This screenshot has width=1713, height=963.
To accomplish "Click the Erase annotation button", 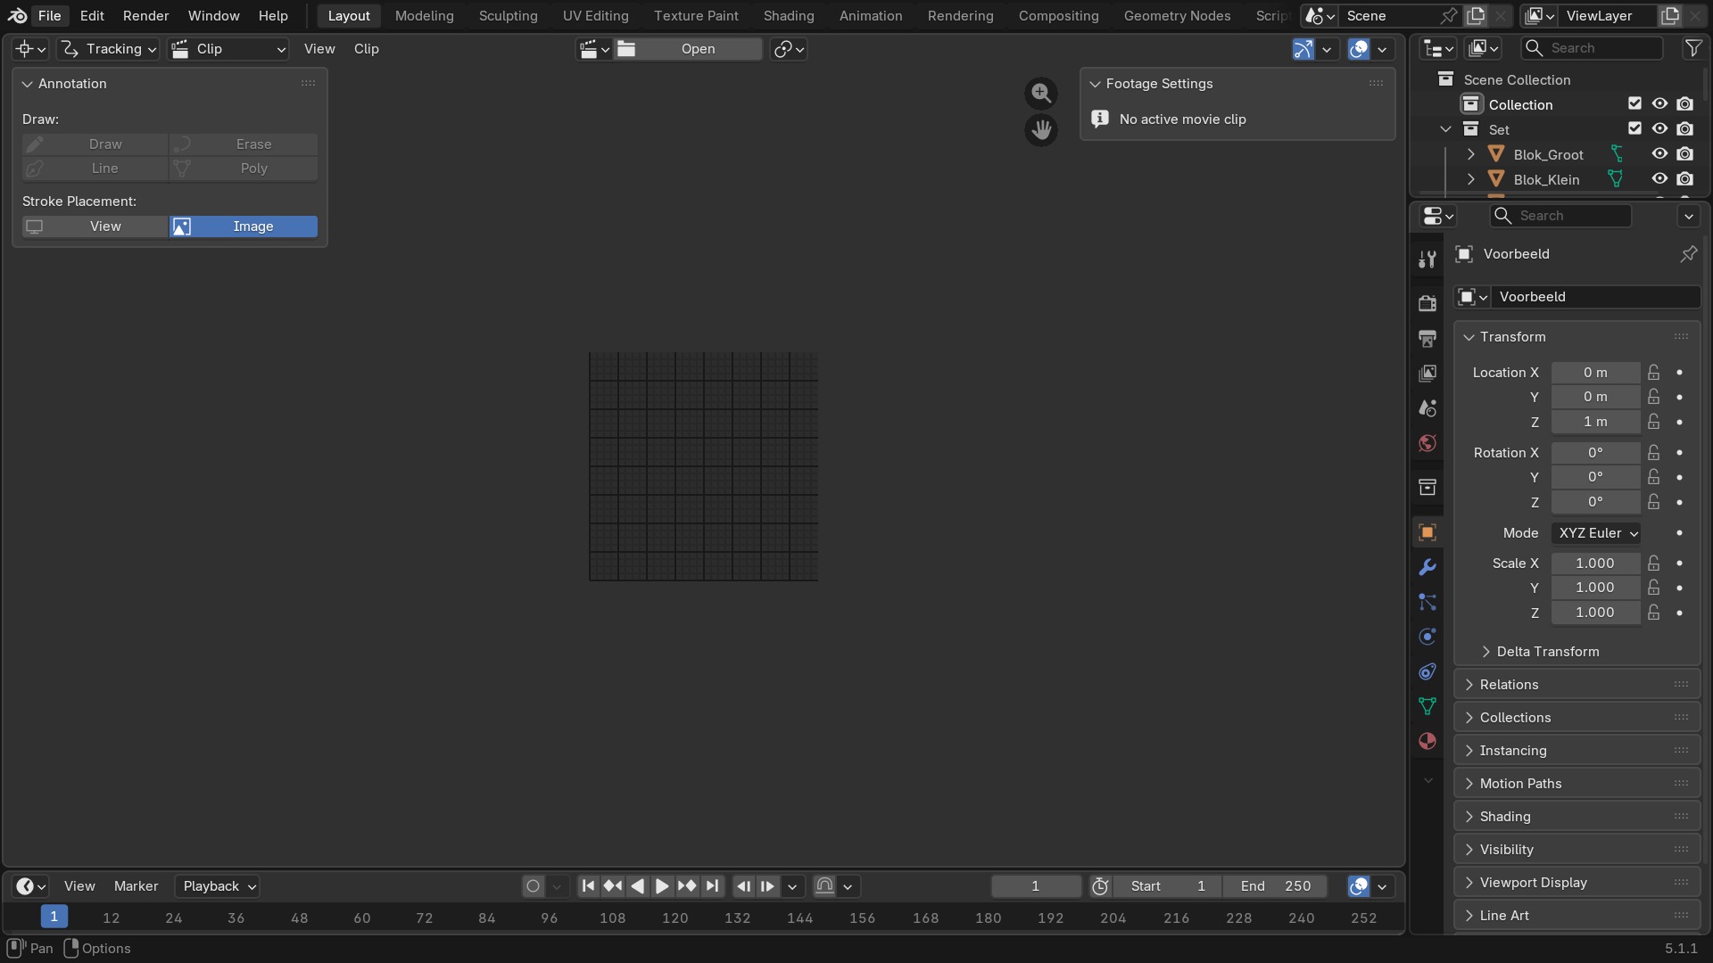I will click(244, 144).
